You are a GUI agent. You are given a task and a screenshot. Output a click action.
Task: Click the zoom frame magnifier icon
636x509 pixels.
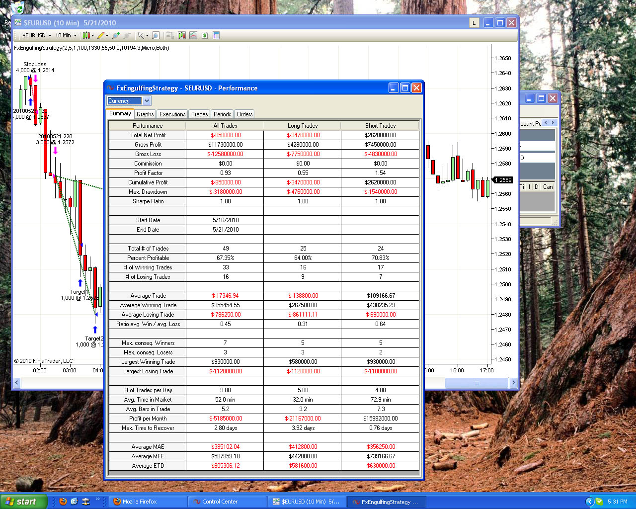click(x=156, y=35)
